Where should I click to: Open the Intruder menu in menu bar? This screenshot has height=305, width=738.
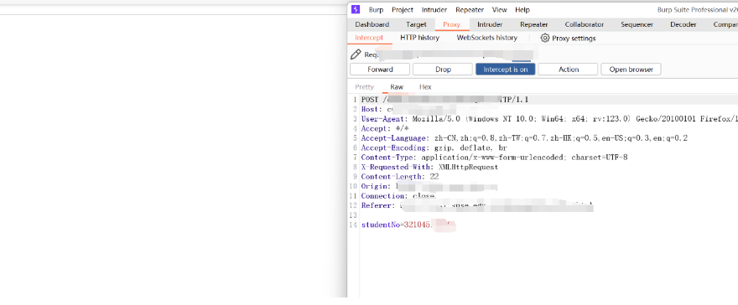pos(434,10)
